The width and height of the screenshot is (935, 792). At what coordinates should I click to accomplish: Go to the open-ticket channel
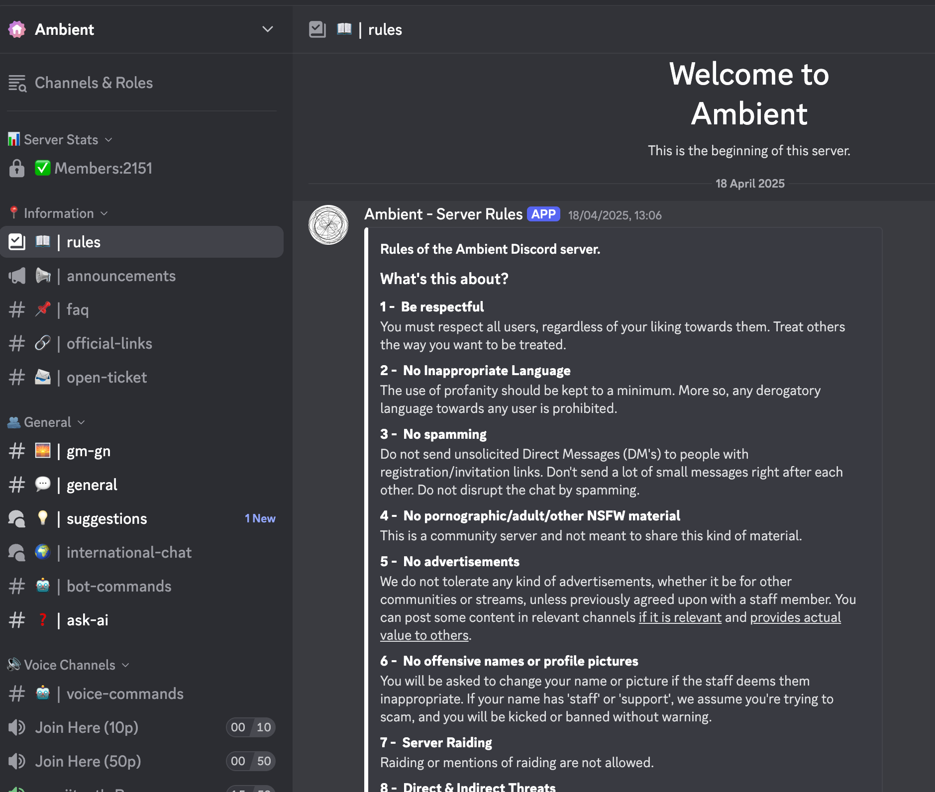click(106, 378)
